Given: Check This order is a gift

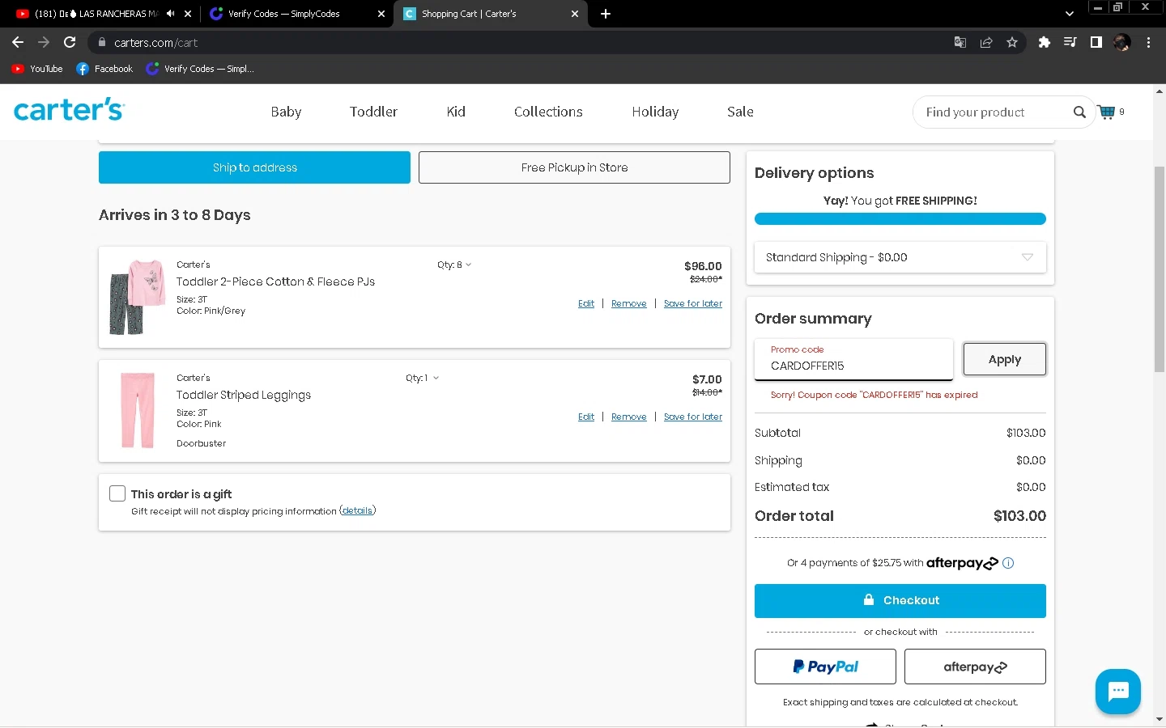Looking at the screenshot, I should (117, 493).
